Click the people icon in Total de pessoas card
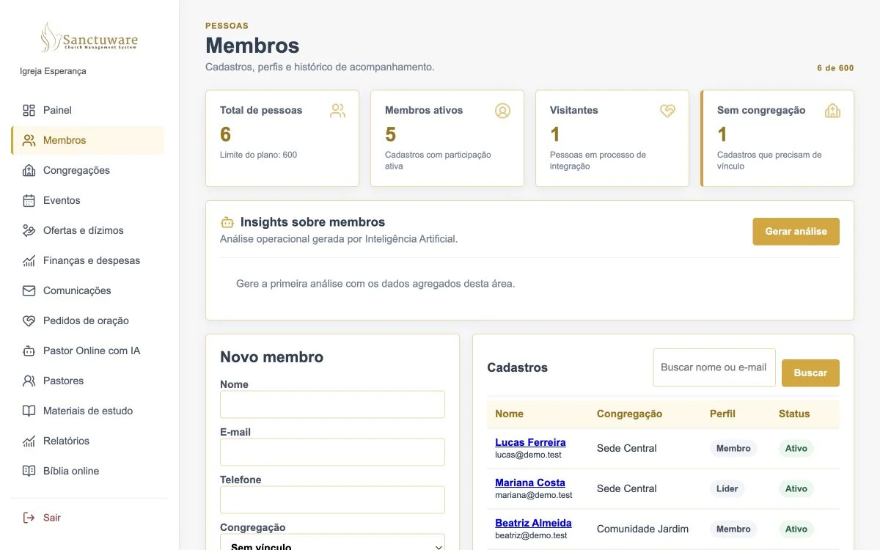This screenshot has height=550, width=880. tap(337, 111)
